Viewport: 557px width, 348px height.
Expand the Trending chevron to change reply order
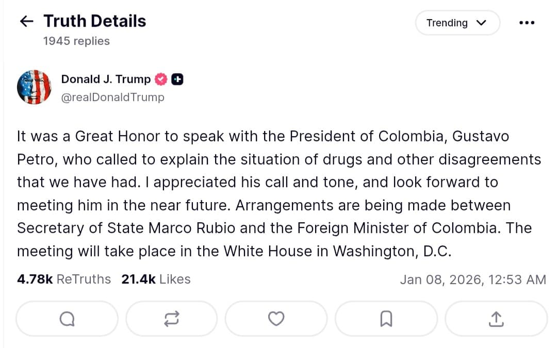tap(481, 23)
